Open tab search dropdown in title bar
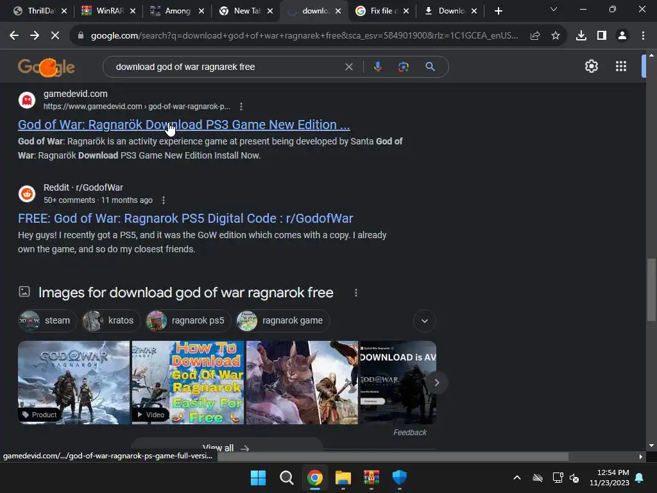Image resolution: width=657 pixels, height=493 pixels. coord(554,10)
